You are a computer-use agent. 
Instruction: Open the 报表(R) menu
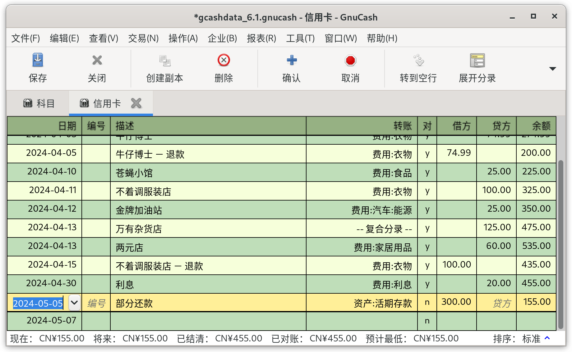point(261,38)
